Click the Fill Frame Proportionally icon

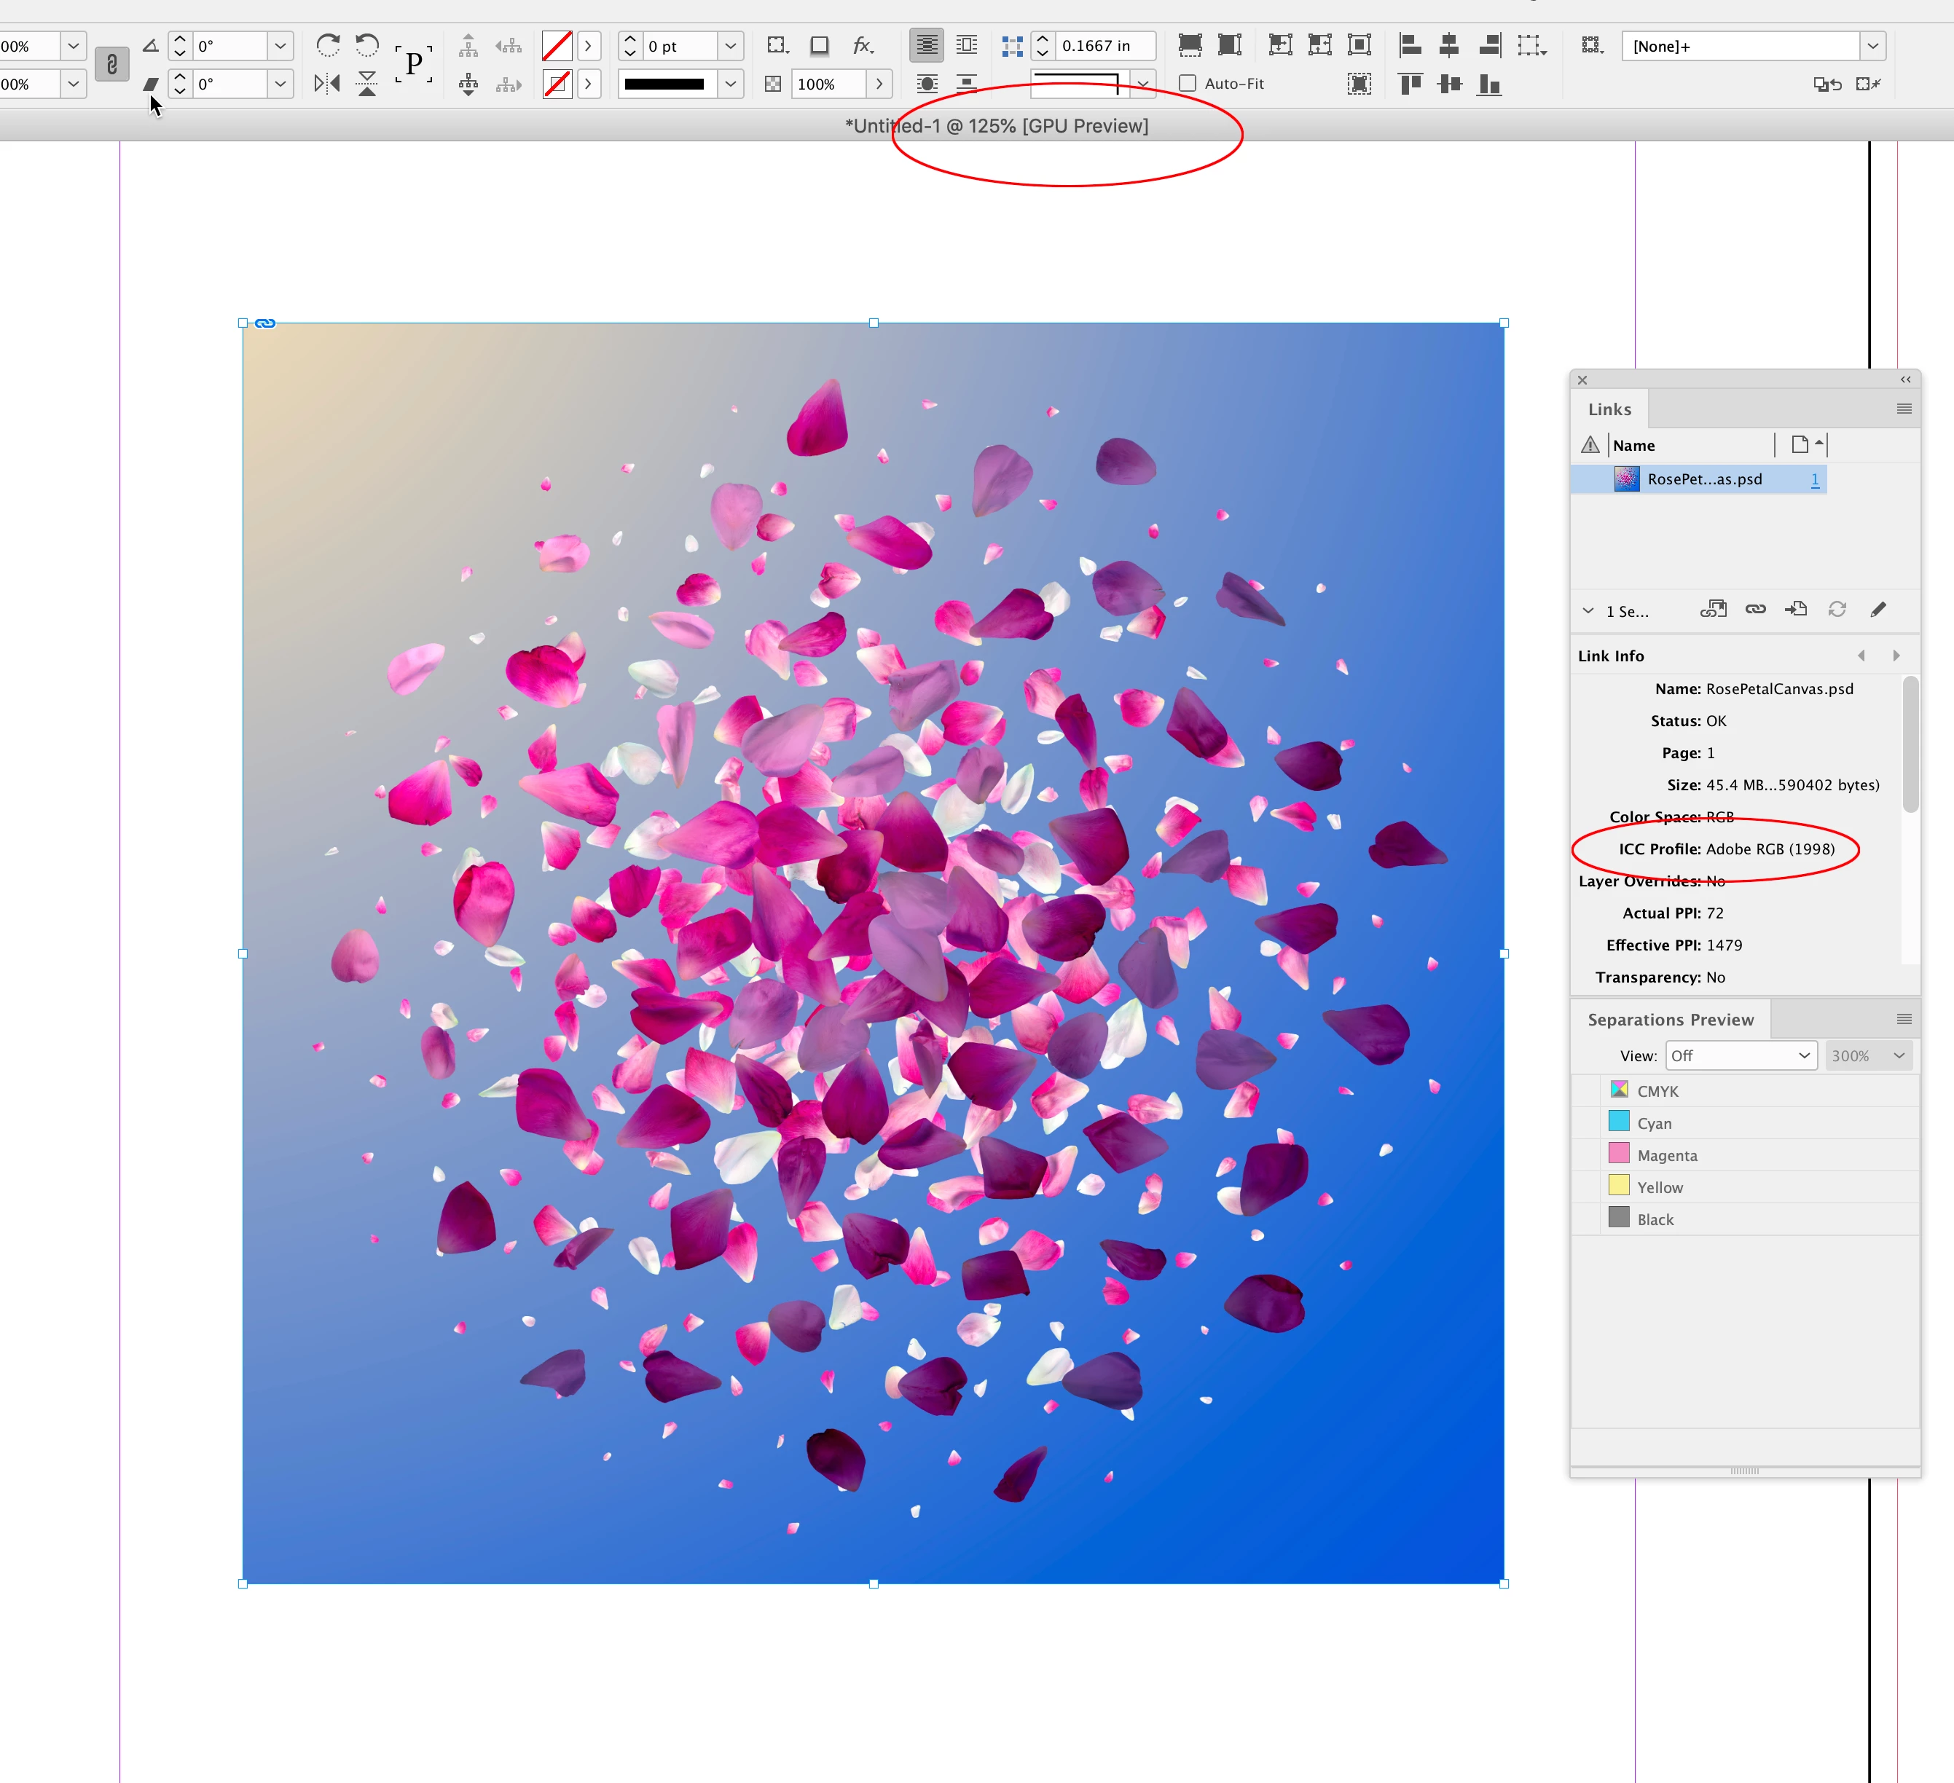click(x=1190, y=44)
